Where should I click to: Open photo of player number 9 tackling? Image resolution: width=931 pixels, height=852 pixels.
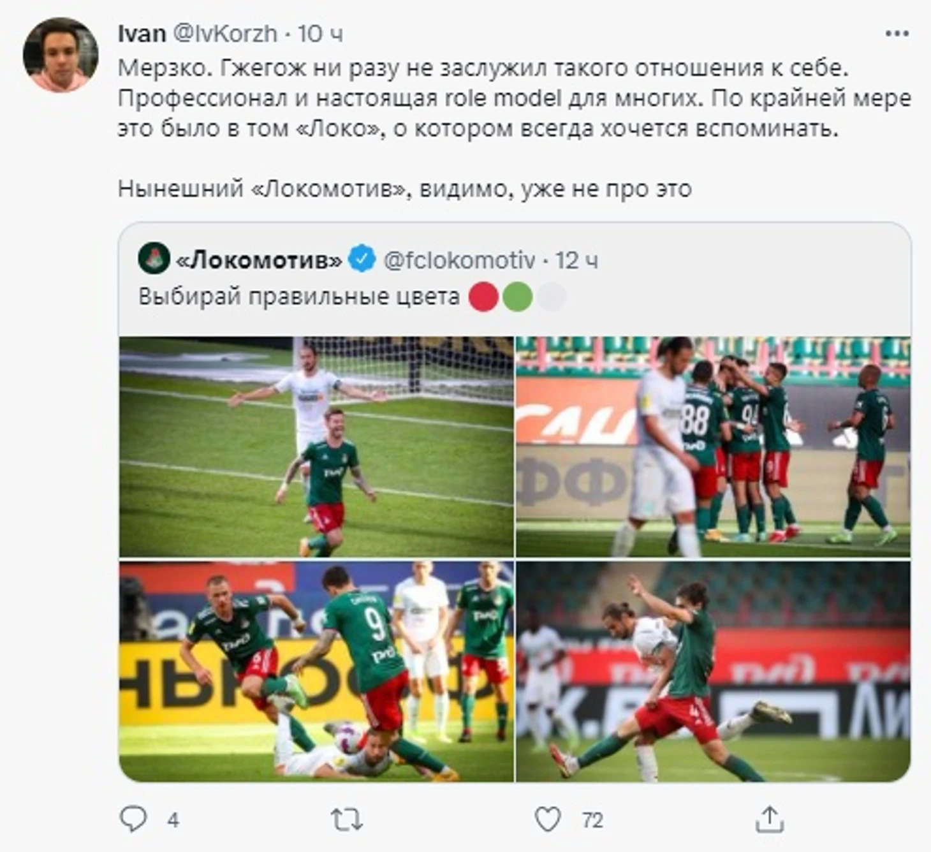click(316, 672)
